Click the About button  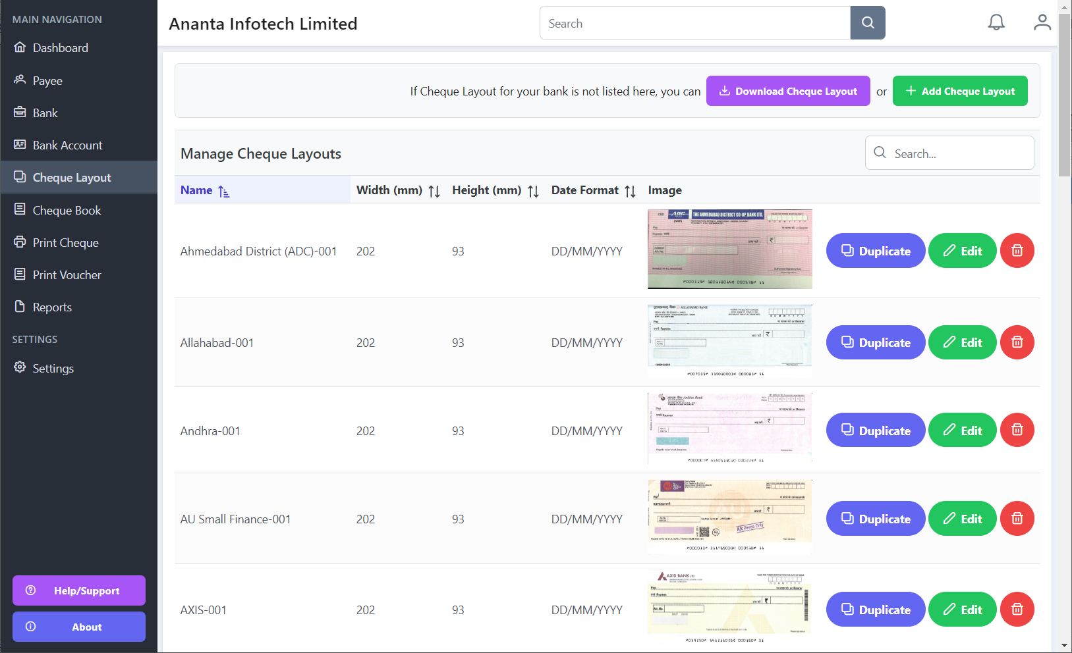(x=79, y=627)
